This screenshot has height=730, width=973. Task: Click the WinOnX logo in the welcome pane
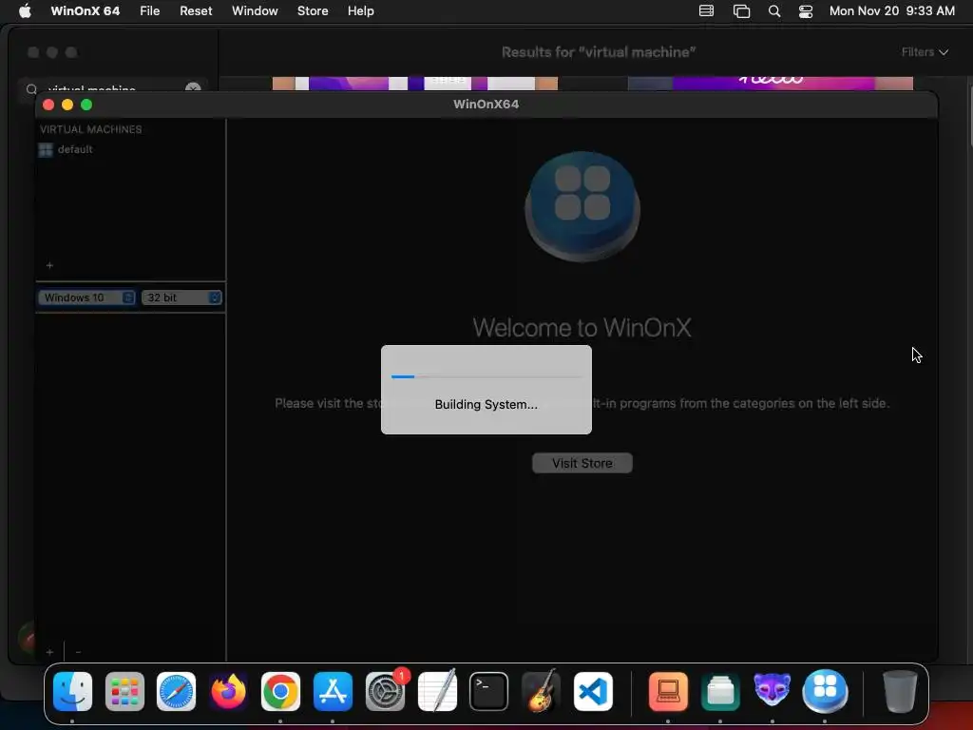[x=582, y=206]
